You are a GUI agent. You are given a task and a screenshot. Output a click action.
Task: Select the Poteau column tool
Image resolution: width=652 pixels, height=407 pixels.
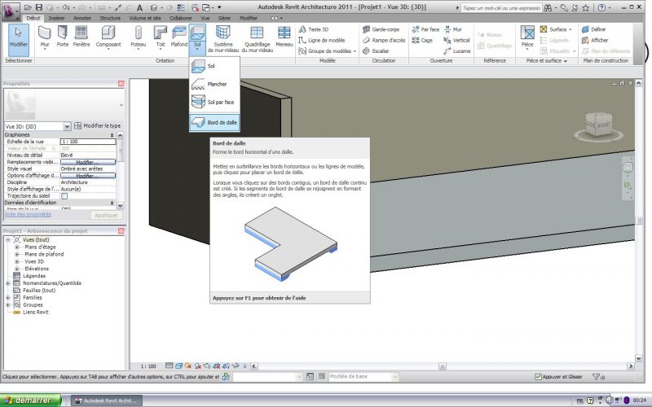click(138, 37)
